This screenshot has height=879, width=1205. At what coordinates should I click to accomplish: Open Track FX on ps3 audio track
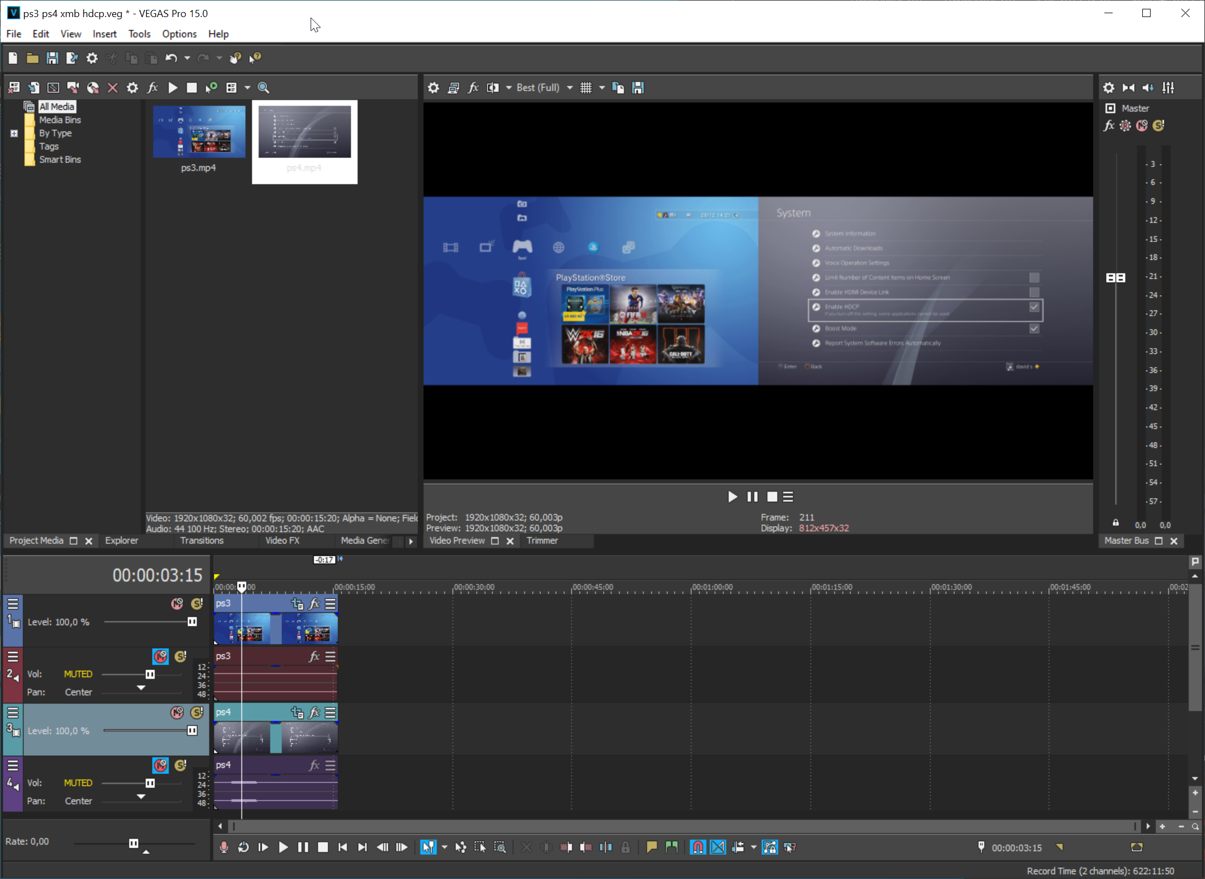tap(314, 656)
